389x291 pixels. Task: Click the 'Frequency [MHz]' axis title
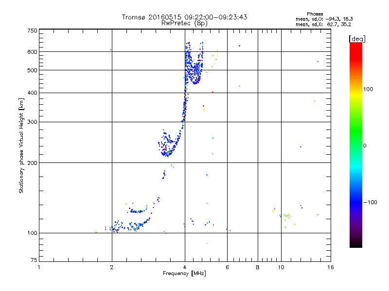pyautogui.click(x=184, y=274)
